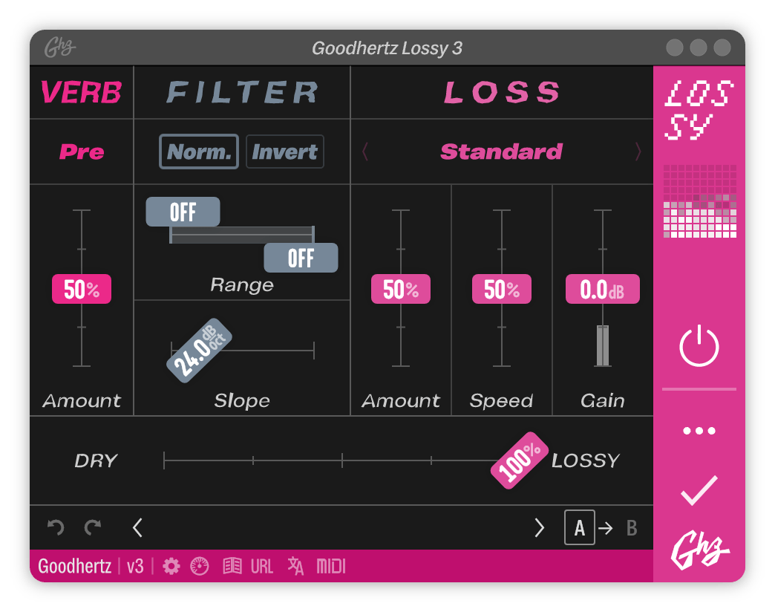
Task: Copy A to B with arrow
Action: [606, 528]
